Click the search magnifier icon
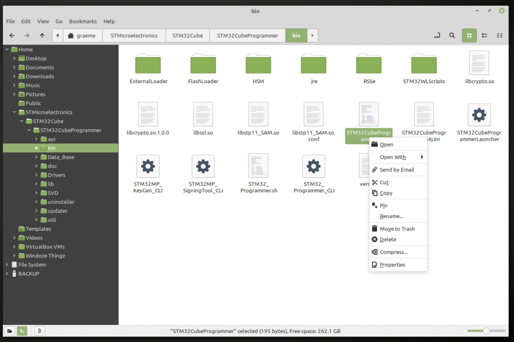 click(x=452, y=36)
